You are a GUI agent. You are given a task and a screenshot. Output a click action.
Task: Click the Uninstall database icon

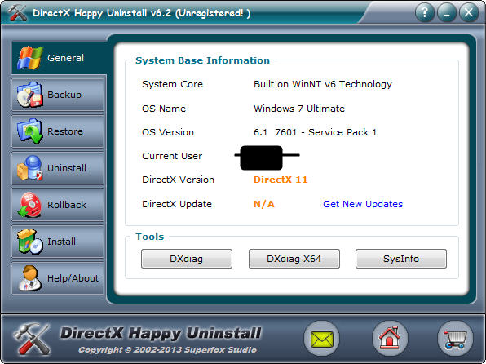[29, 168]
